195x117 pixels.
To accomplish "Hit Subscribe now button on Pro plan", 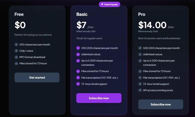I will pos(161,104).
